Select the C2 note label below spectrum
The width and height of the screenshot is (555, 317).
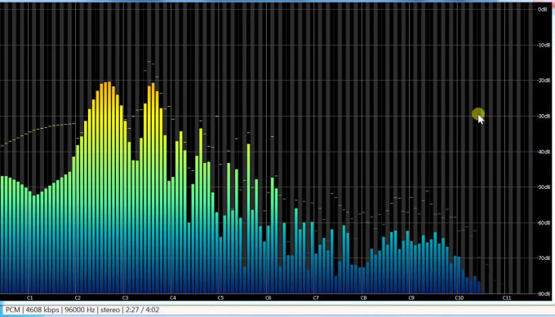click(78, 298)
